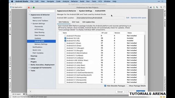Uncheck Android 10.0 (Q) checkbox

tap(65, 38)
